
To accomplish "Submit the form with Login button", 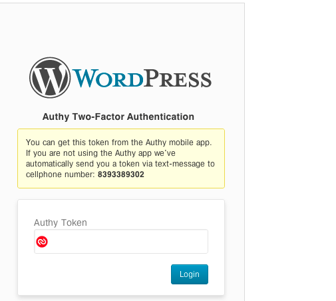I will pos(190,274).
